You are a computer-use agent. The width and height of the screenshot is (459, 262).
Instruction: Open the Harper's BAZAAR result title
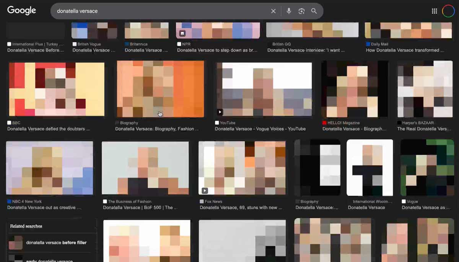pos(424,129)
